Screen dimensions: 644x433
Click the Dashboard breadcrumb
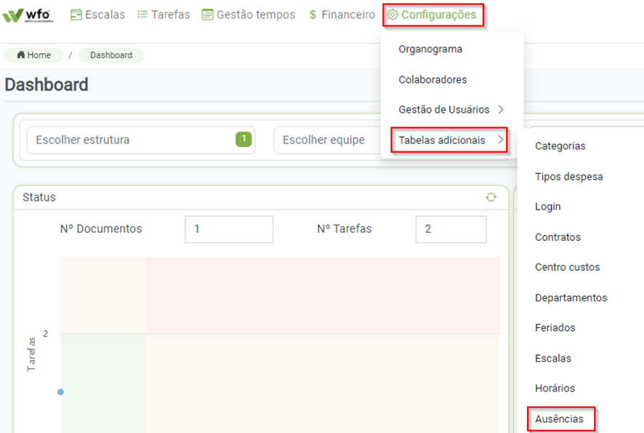111,55
